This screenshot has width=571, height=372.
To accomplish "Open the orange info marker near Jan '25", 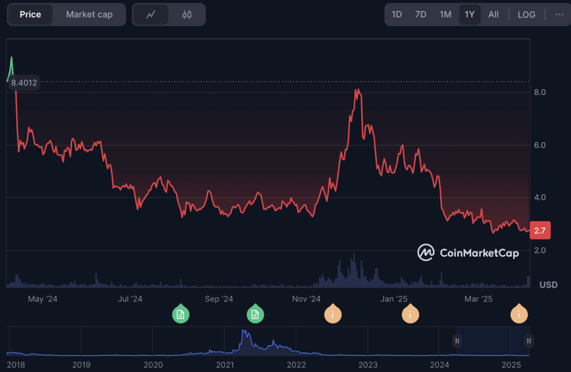I will (x=410, y=314).
